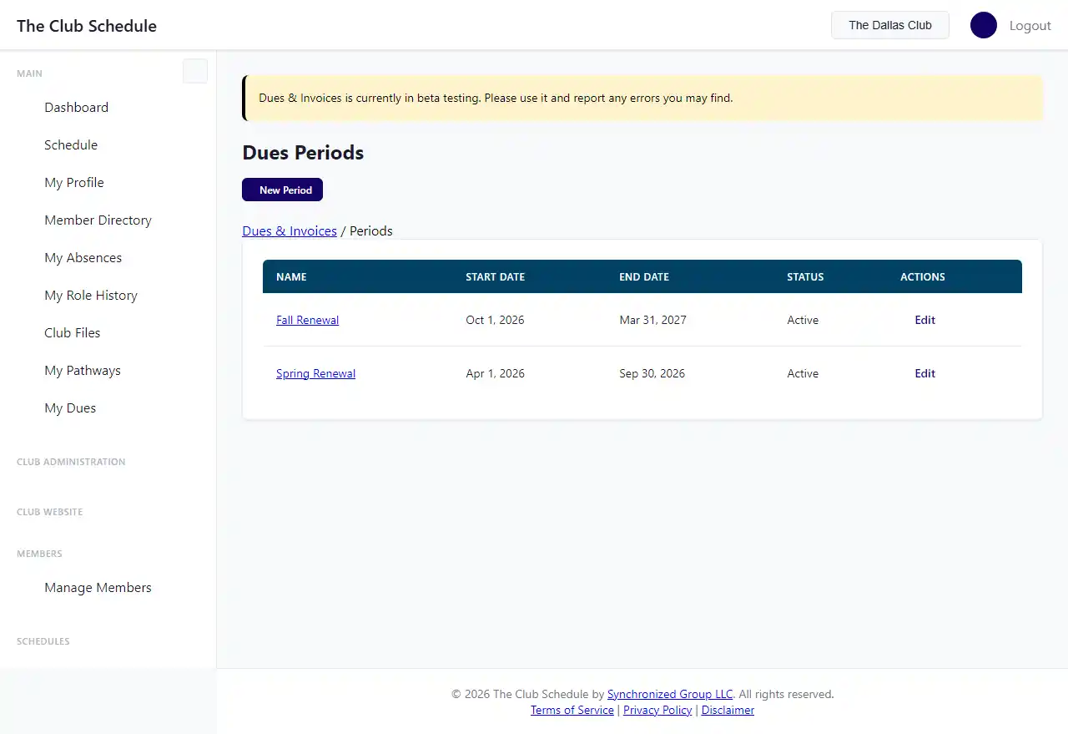Image resolution: width=1068 pixels, height=734 pixels.
Task: Navigate to My Profile
Action: (73, 182)
